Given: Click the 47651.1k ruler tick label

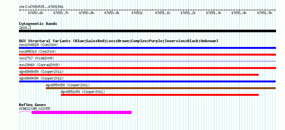Looking at the screenshot, I should (163, 13).
